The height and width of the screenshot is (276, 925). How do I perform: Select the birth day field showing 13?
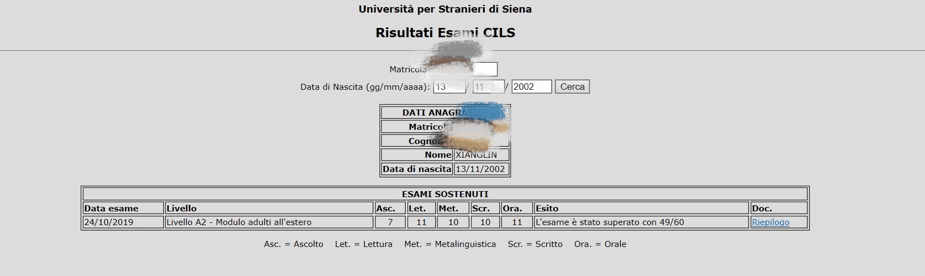[x=449, y=87]
